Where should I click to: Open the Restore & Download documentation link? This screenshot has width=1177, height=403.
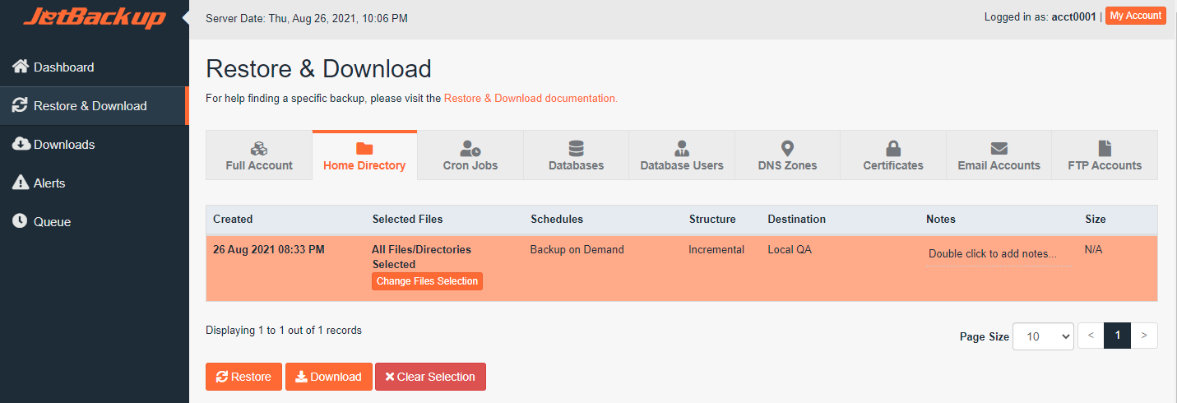[531, 98]
